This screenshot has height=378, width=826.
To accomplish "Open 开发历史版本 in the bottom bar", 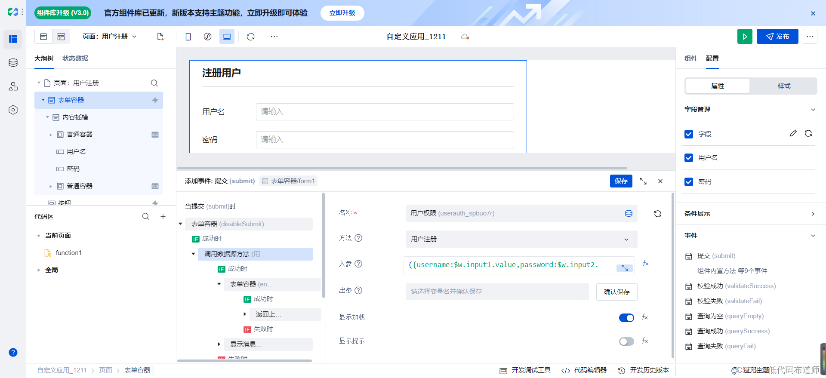I will (644, 370).
